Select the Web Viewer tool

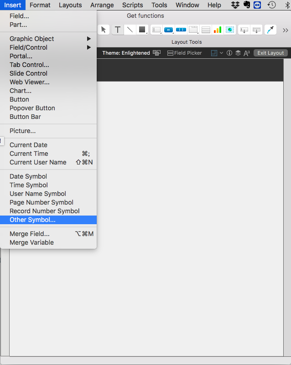click(x=230, y=30)
